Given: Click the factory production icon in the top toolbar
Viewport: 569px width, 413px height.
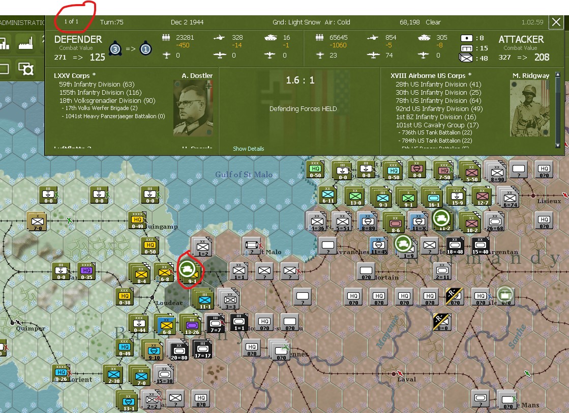Looking at the screenshot, I should (x=25, y=44).
